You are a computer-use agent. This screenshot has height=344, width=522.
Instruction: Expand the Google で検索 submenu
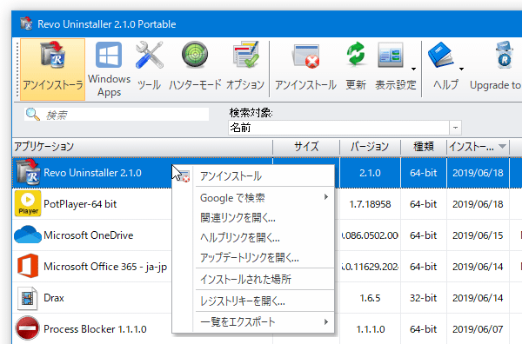click(264, 198)
